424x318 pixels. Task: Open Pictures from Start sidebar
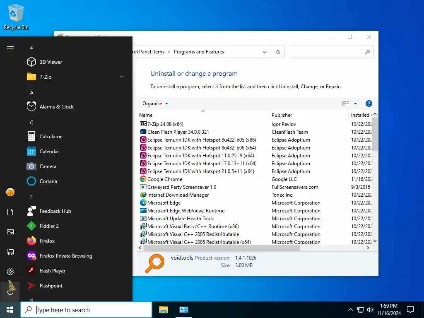[10, 232]
